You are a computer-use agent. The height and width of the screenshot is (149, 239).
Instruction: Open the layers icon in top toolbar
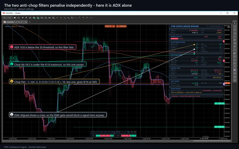(46, 18)
